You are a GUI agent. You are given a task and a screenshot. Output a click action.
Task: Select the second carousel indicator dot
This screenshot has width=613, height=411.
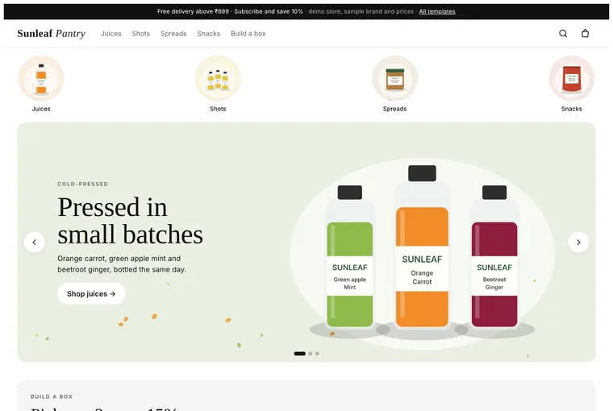[x=311, y=354]
